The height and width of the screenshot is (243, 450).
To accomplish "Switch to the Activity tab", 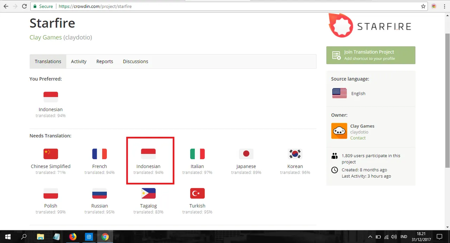I will [79, 61].
